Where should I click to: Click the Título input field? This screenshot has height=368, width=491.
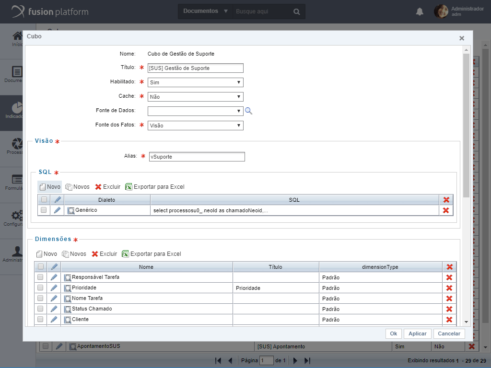pyautogui.click(x=196, y=68)
